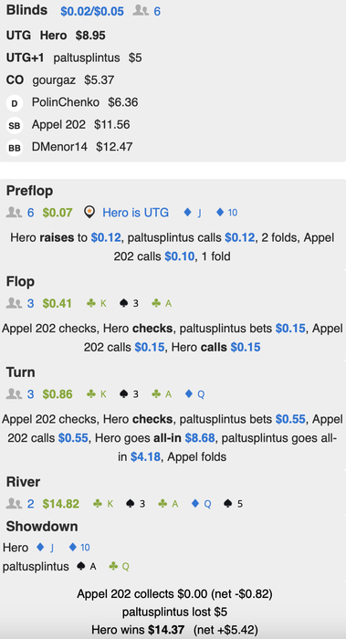Click the dealer D badge for PolinChenko
This screenshot has height=639, width=346.
(15, 103)
